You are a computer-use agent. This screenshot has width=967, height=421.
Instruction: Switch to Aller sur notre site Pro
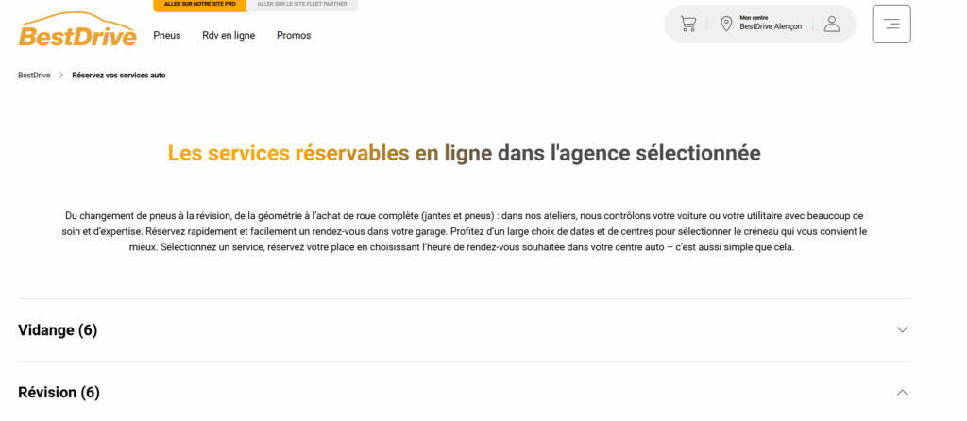(199, 5)
